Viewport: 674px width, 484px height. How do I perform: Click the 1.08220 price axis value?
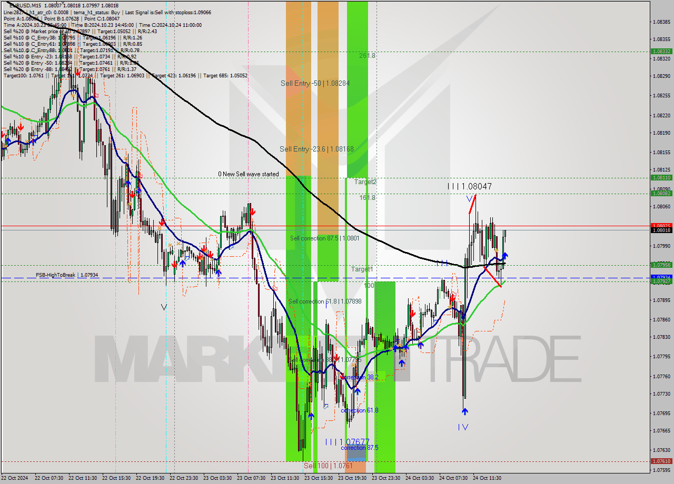[661, 116]
